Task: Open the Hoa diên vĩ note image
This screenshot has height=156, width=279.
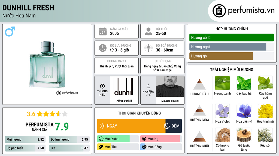Action: (244, 111)
